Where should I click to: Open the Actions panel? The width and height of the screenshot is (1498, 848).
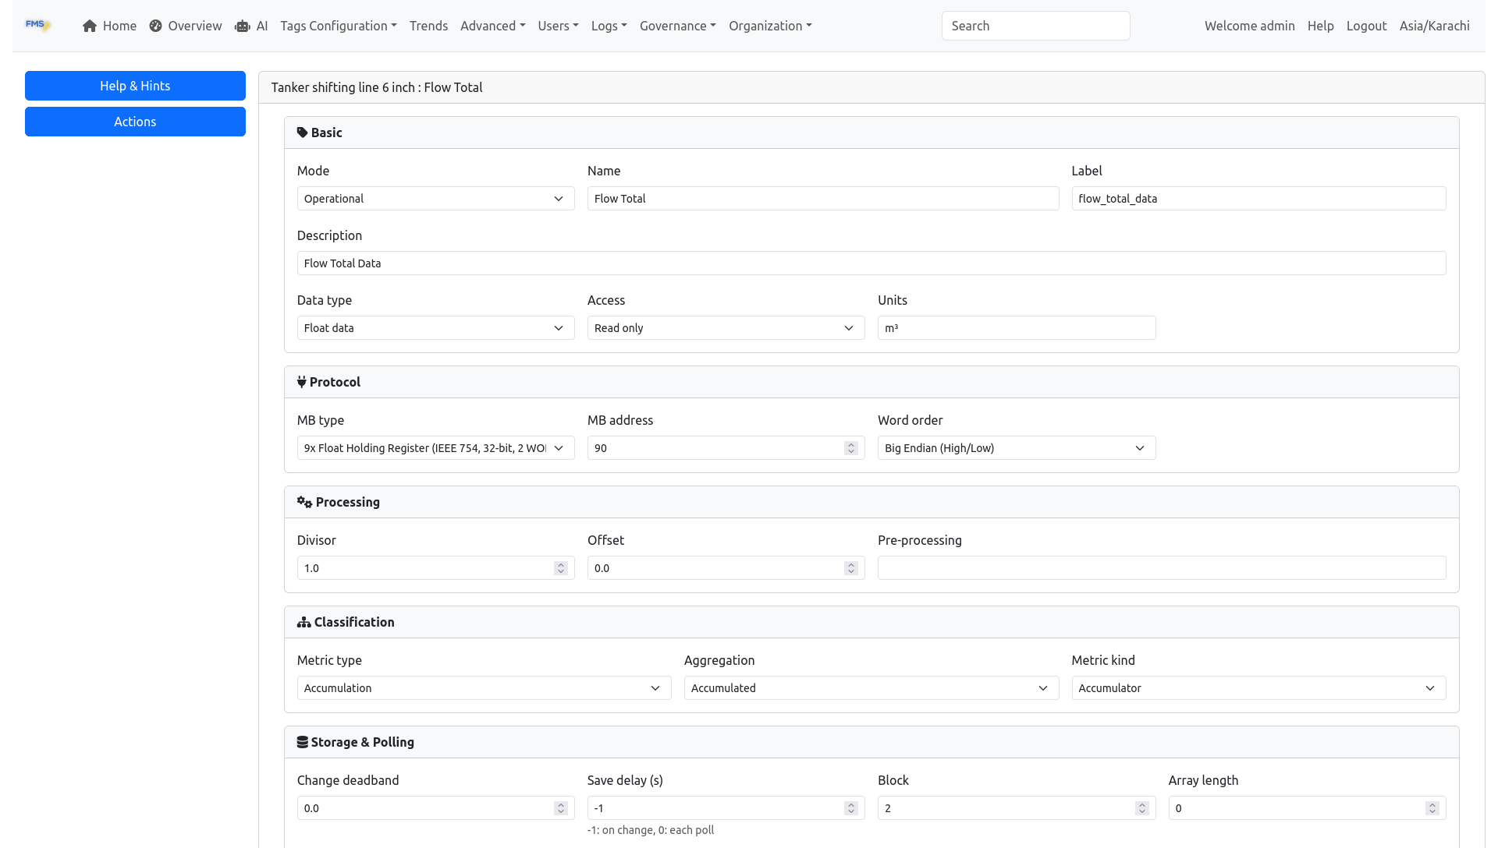[x=135, y=122]
